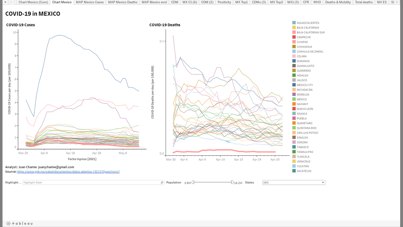The width and height of the screenshot is (403, 227).
Task: Click the Tableau logo in footer
Action: [x=20, y=224]
